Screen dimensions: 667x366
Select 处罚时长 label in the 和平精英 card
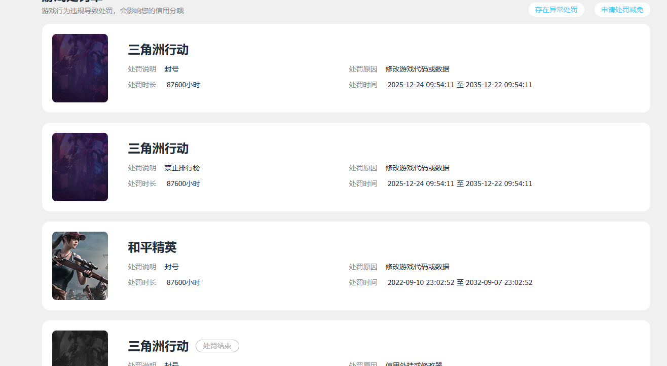pyautogui.click(x=142, y=282)
